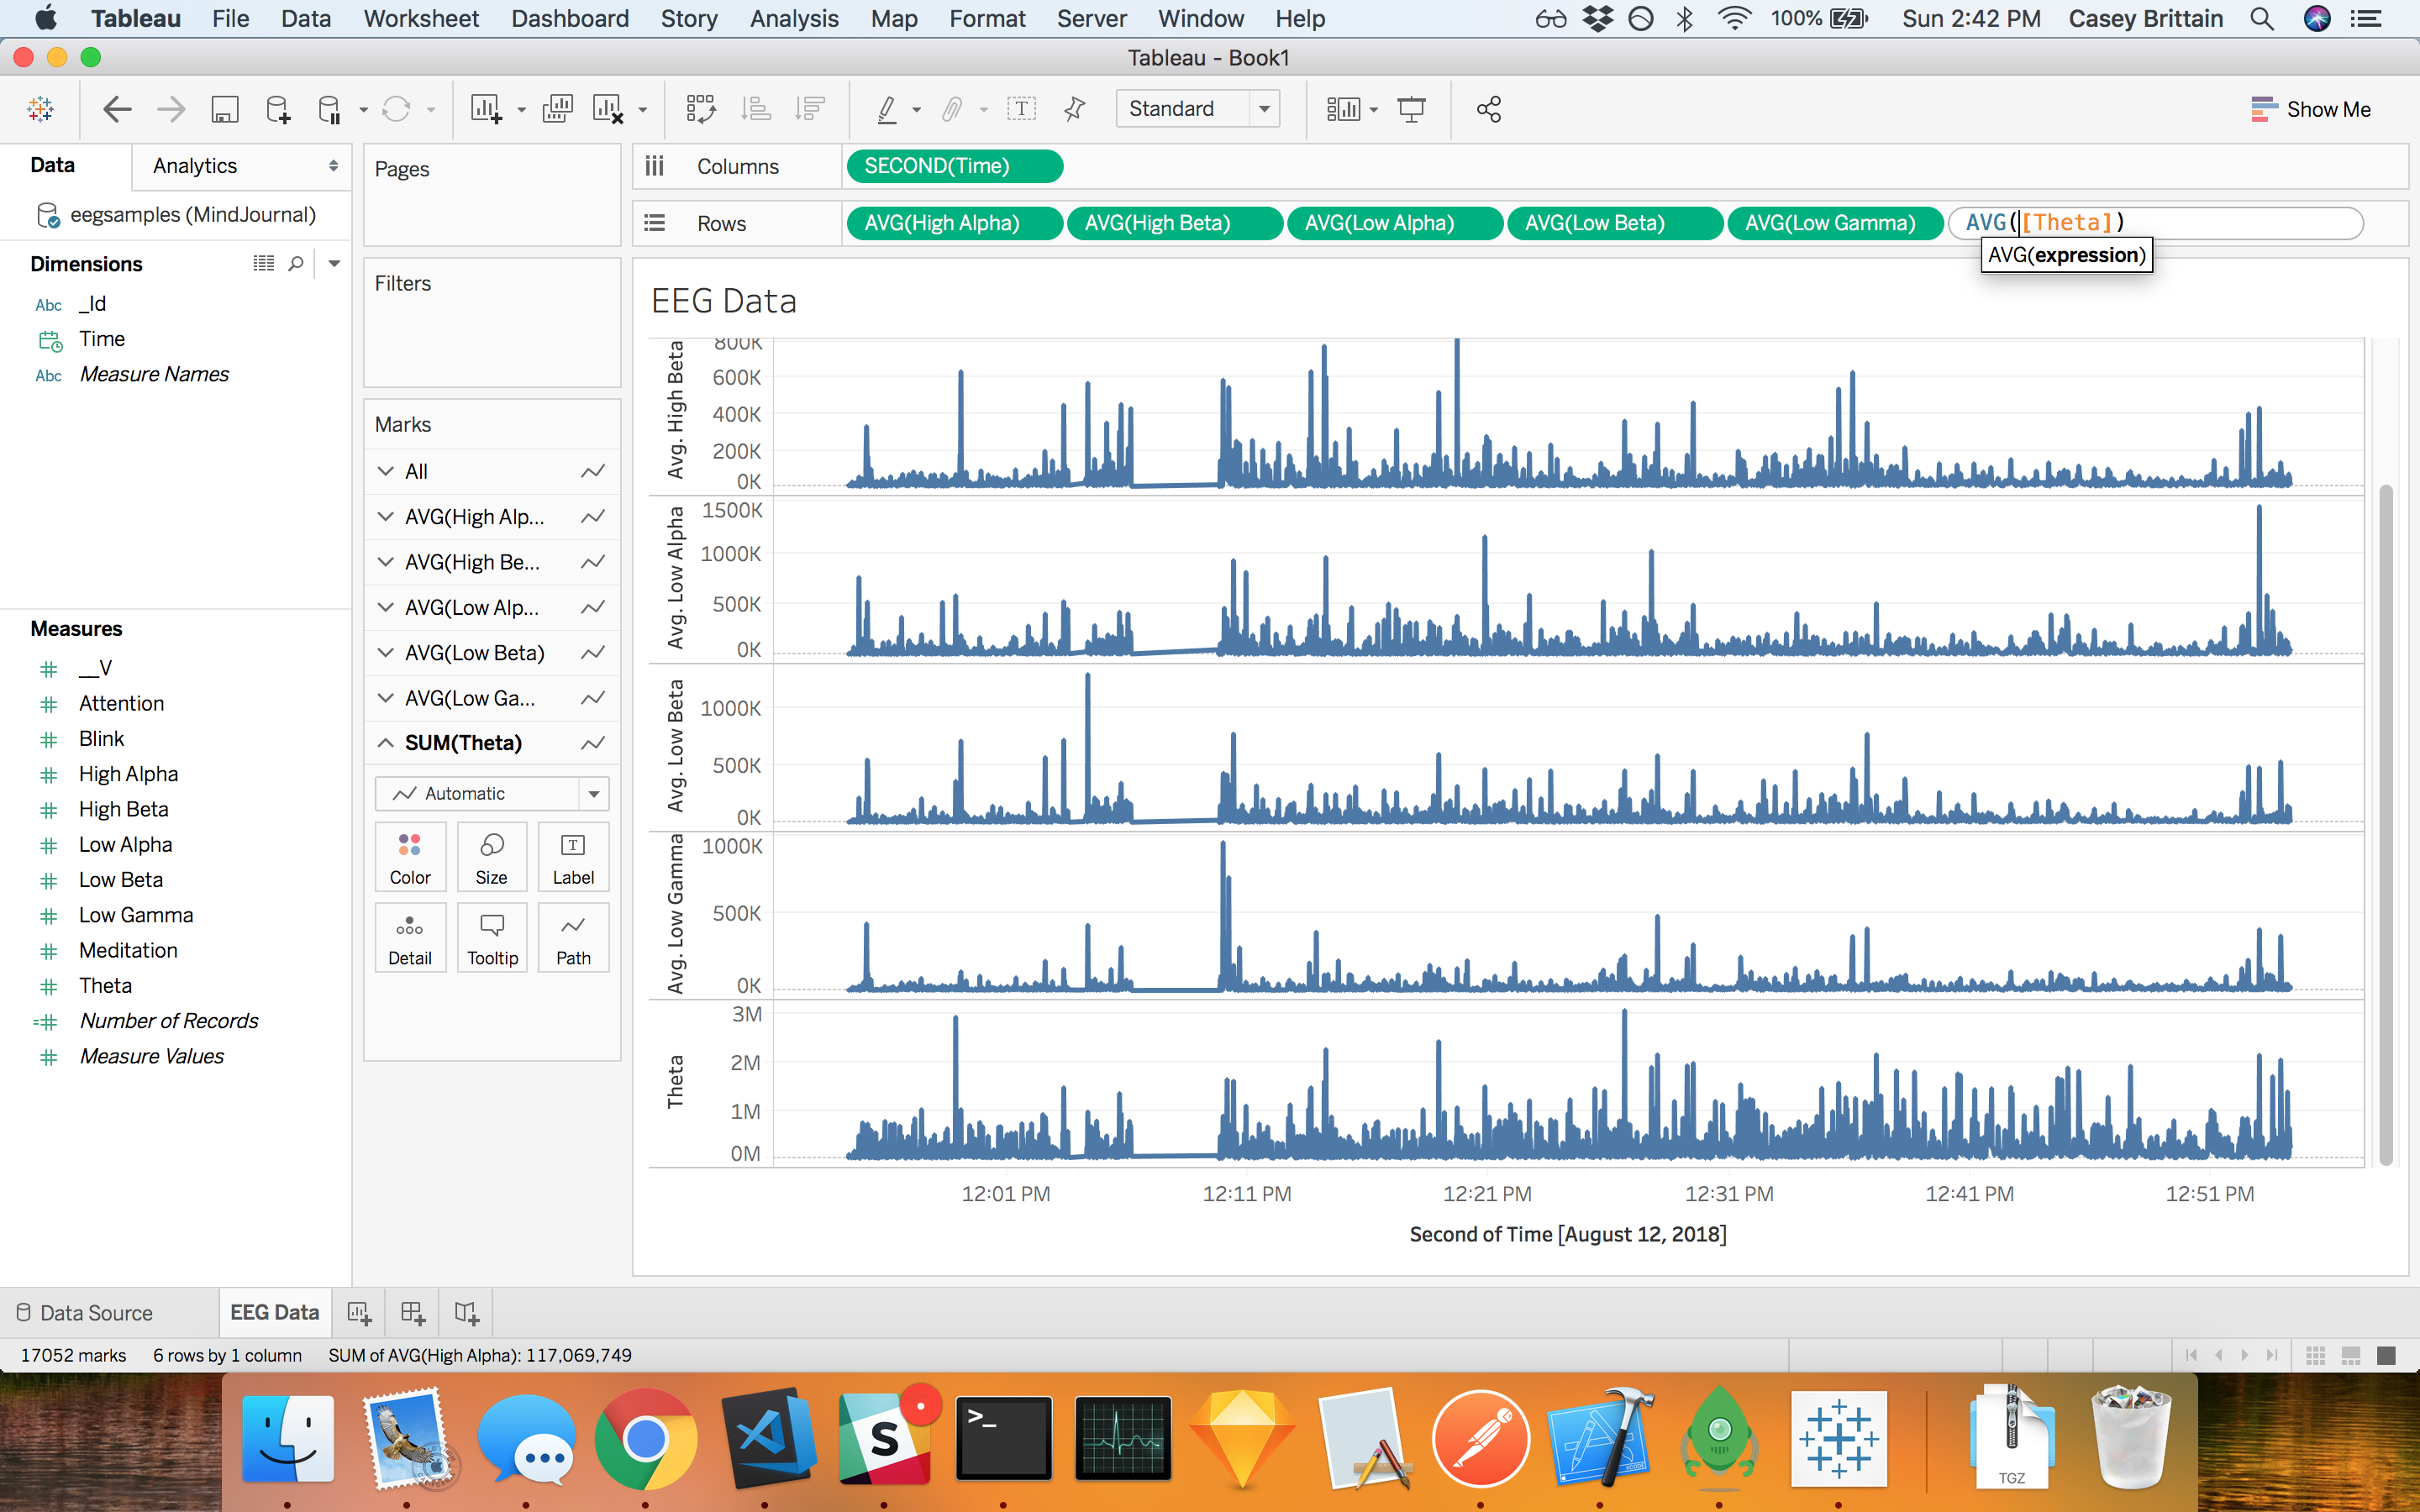Open the Label shelf on the Marks card
This screenshot has width=2420, height=1512.
tap(573, 857)
